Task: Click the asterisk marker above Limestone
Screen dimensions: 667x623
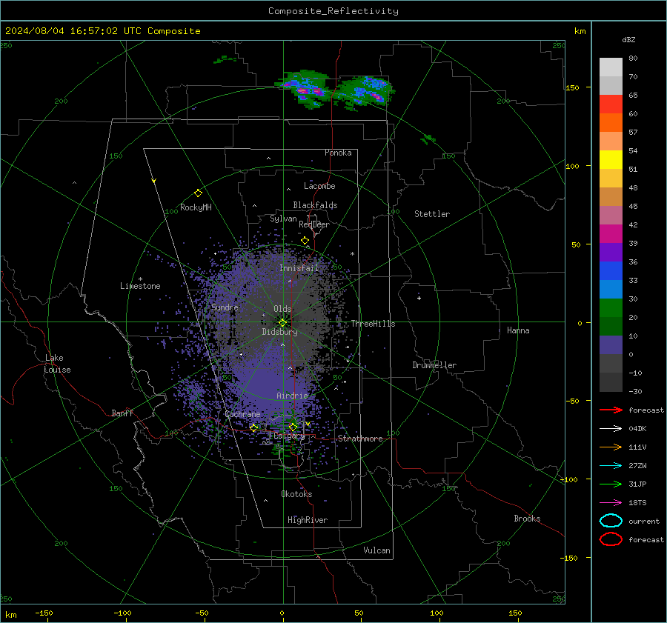Action: [140, 279]
